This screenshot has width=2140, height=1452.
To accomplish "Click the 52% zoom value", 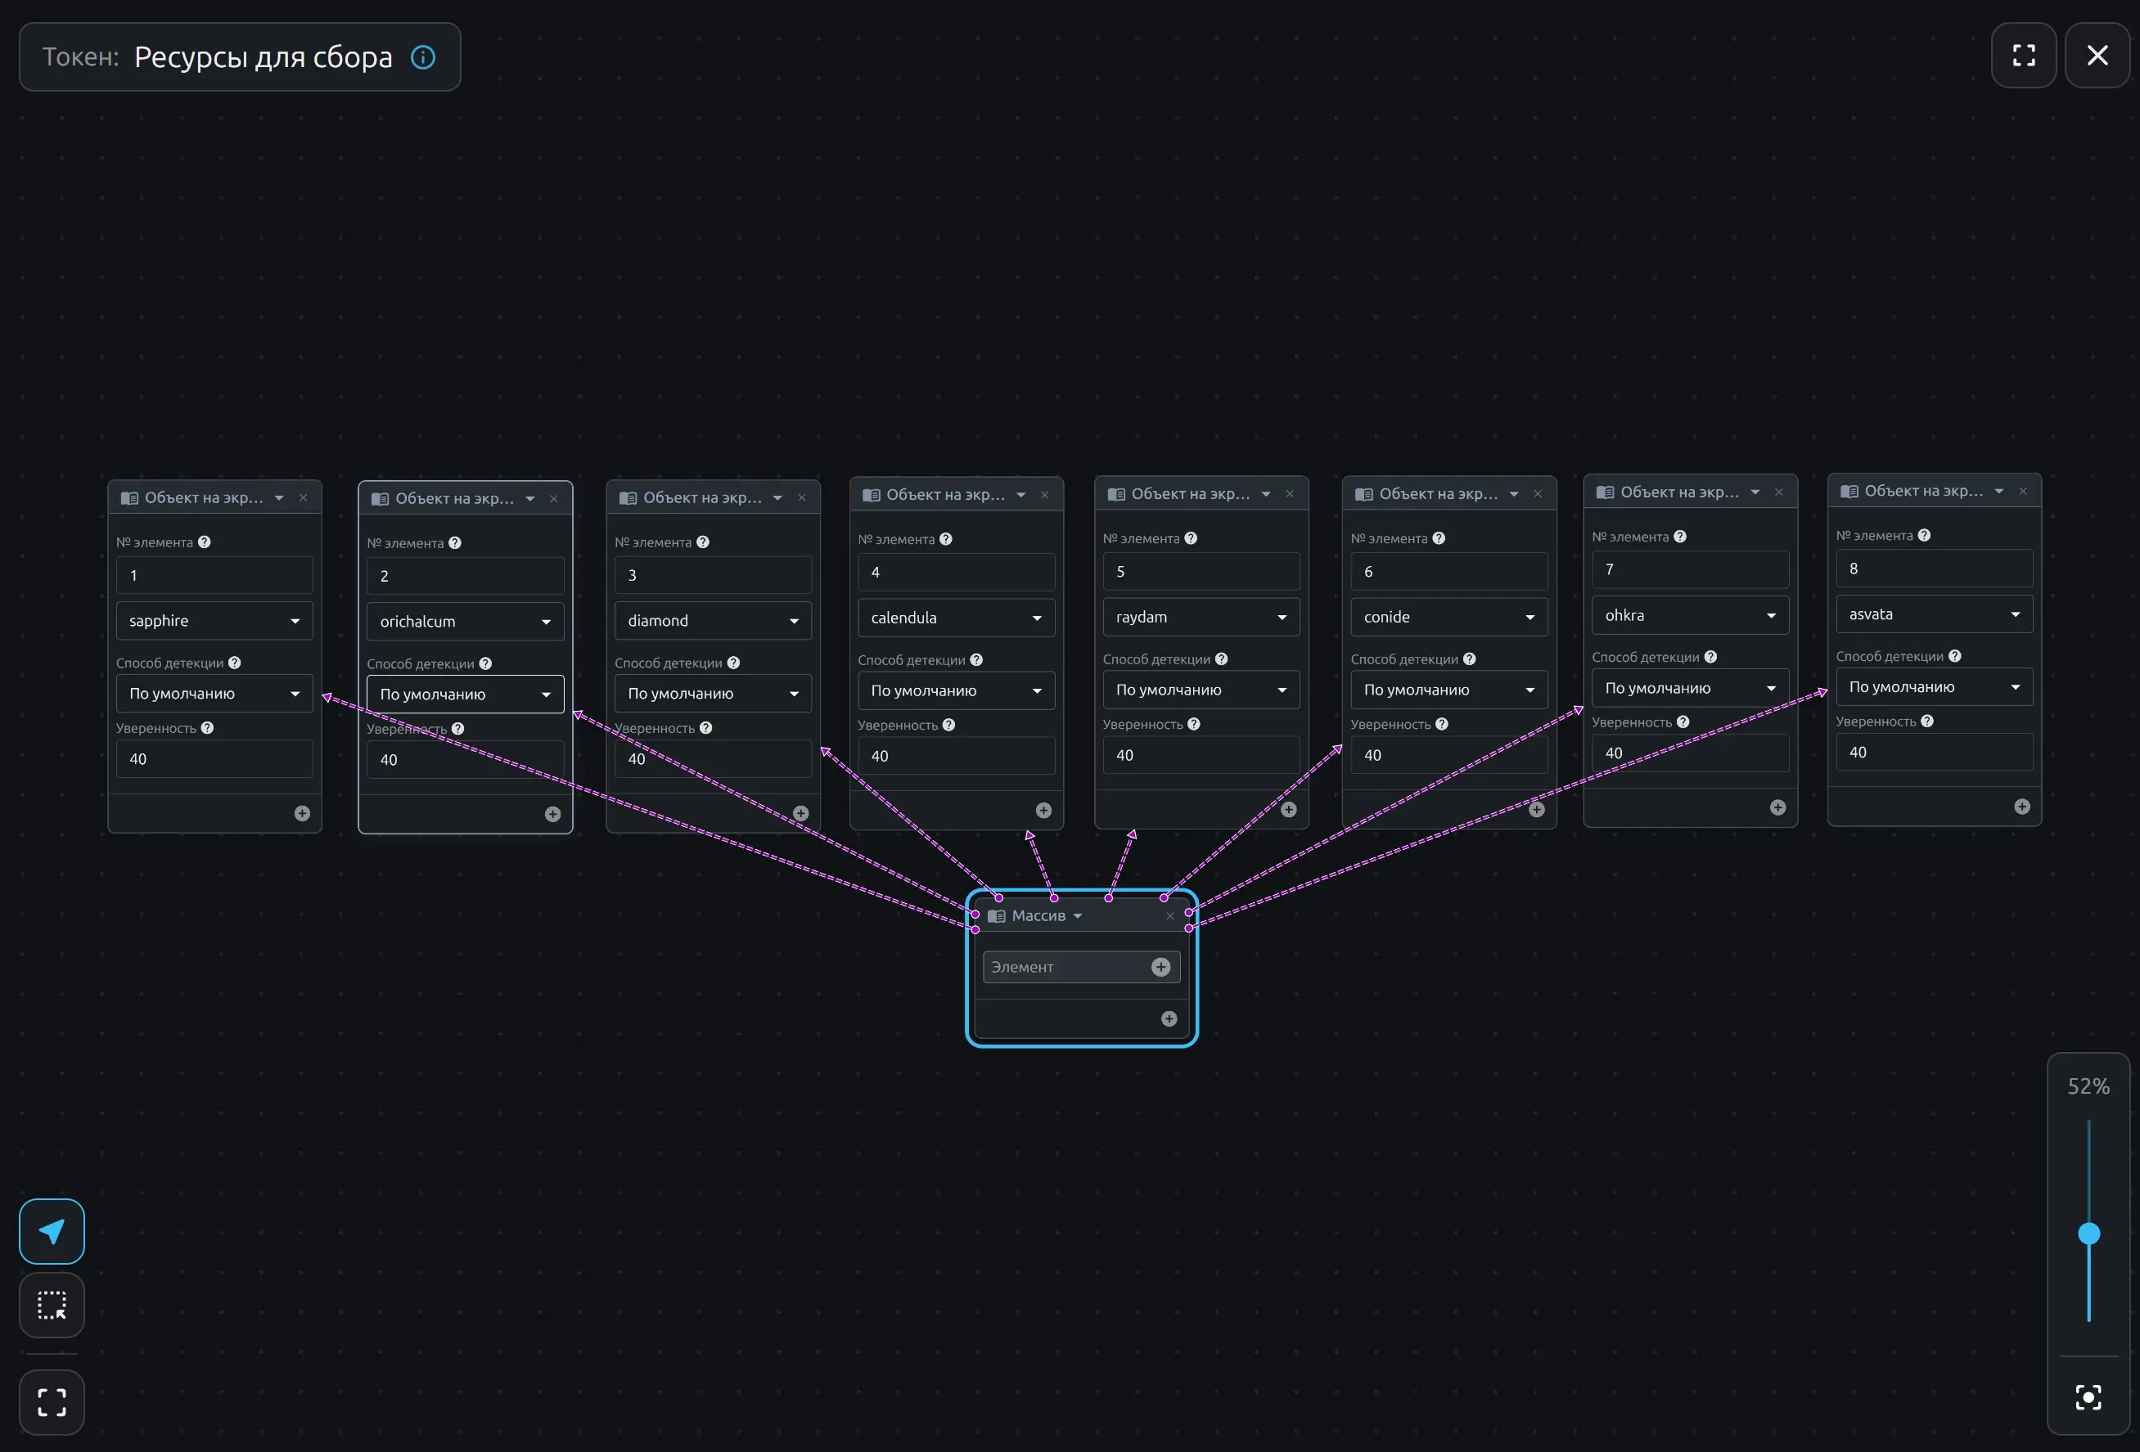I will [2088, 1086].
